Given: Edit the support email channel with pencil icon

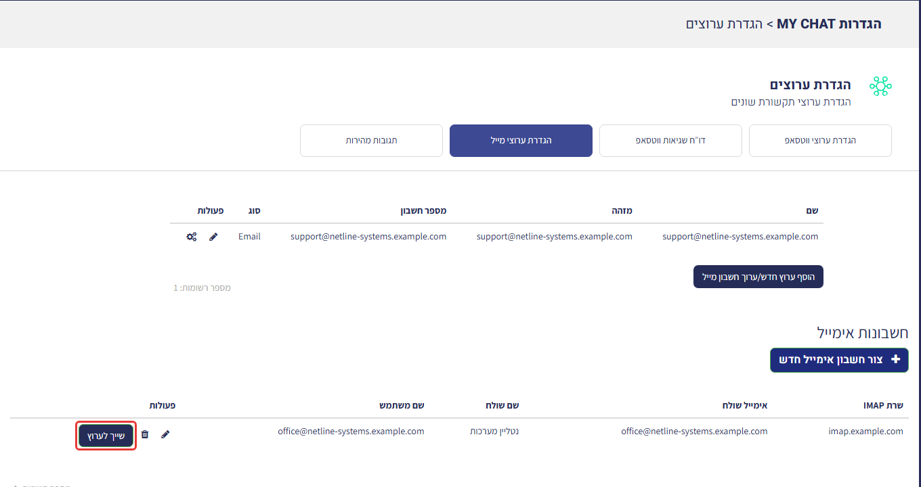Looking at the screenshot, I should (x=213, y=237).
